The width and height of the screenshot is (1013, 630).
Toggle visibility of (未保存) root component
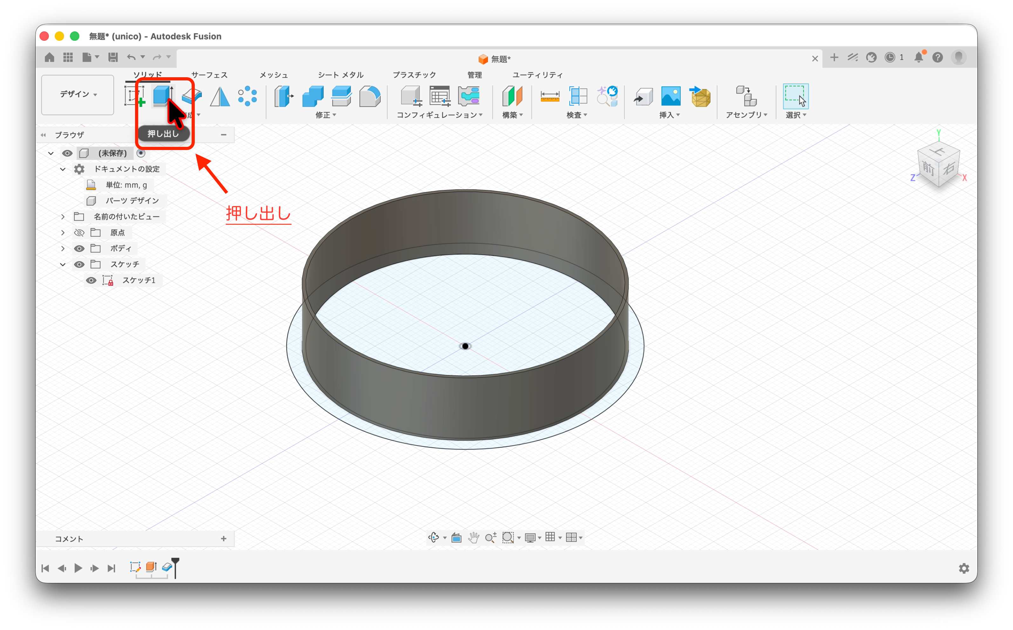pyautogui.click(x=67, y=153)
